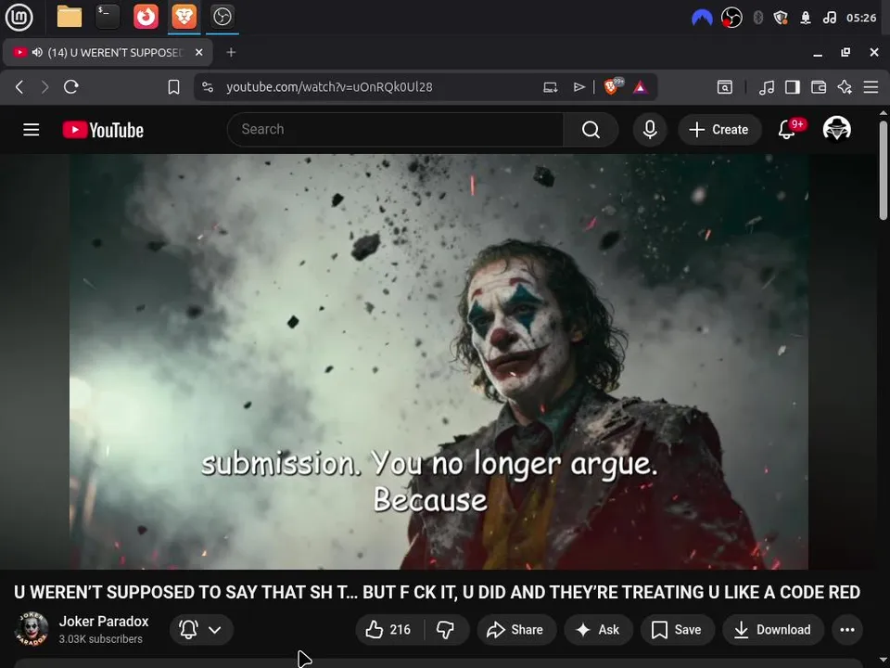Viewport: 890px width, 668px height.
Task: Click the Share button
Action: [515, 629]
